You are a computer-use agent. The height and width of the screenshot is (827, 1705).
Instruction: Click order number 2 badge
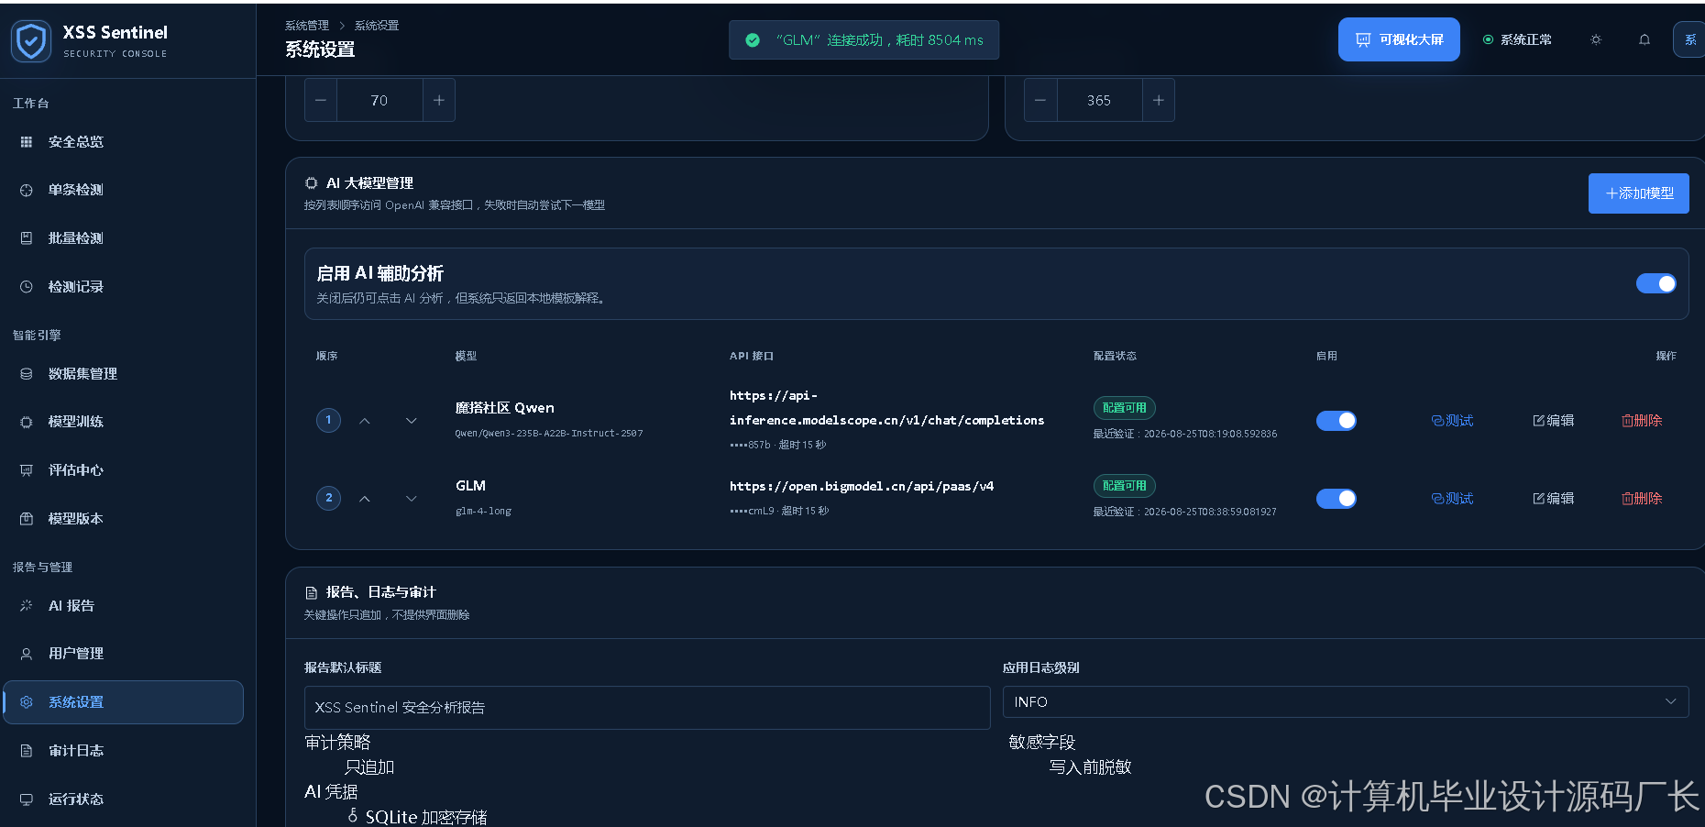tap(328, 498)
